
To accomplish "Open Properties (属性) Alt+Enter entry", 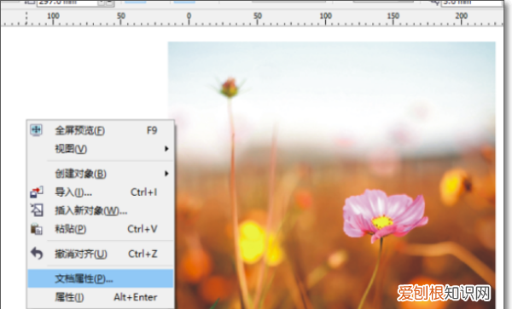I will point(100,297).
